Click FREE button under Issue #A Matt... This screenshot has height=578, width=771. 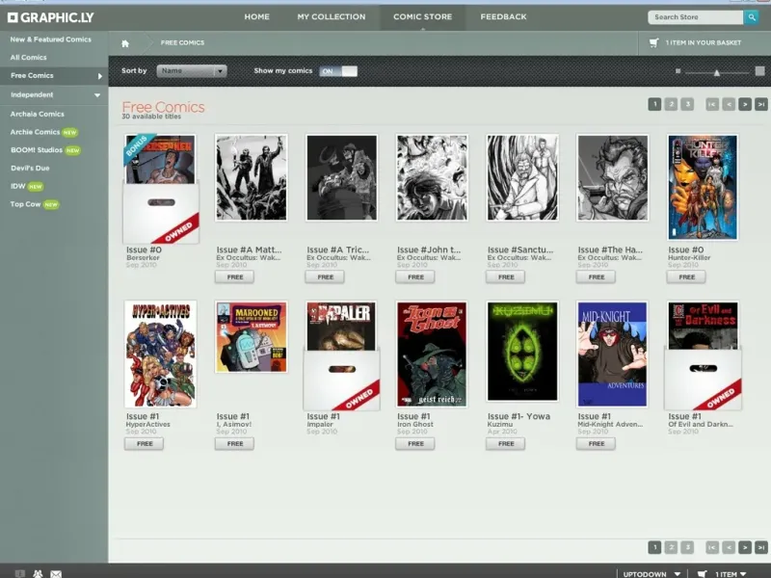(x=234, y=277)
